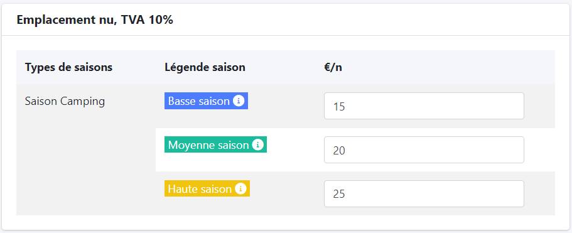572x233 pixels.
Task: Focus the Haute saison price field showing 25
Action: click(424, 193)
